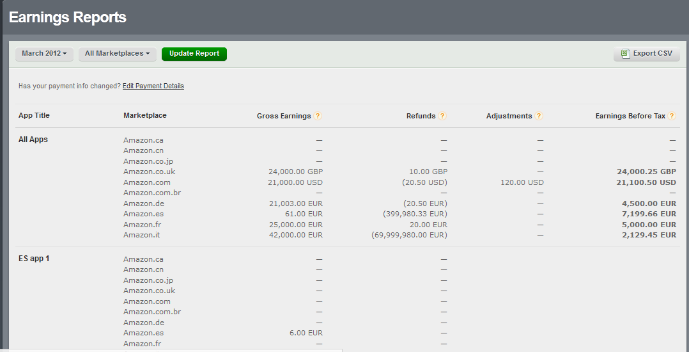This screenshot has width=689, height=352.
Task: Select the App Title column header
Action: click(x=34, y=116)
